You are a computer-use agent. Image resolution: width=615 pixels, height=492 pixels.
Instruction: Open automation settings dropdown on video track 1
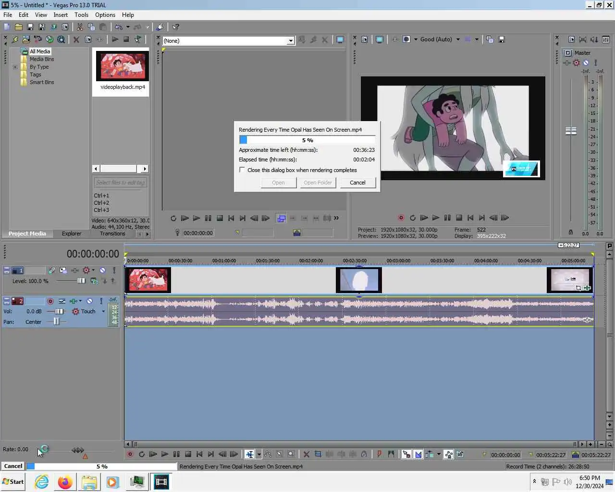[93, 270]
